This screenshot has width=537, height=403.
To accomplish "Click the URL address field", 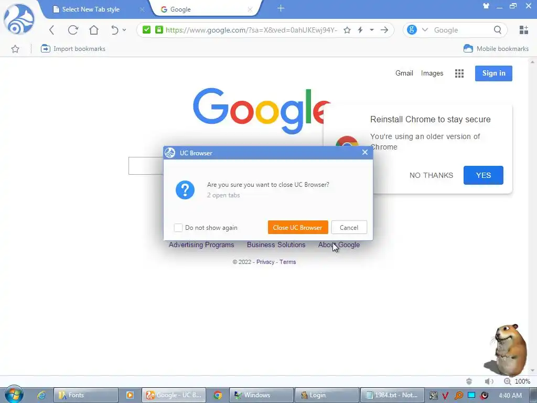I will [251, 30].
